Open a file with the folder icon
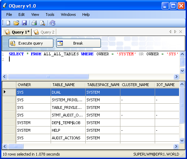The image size is (187, 159). (16, 23)
